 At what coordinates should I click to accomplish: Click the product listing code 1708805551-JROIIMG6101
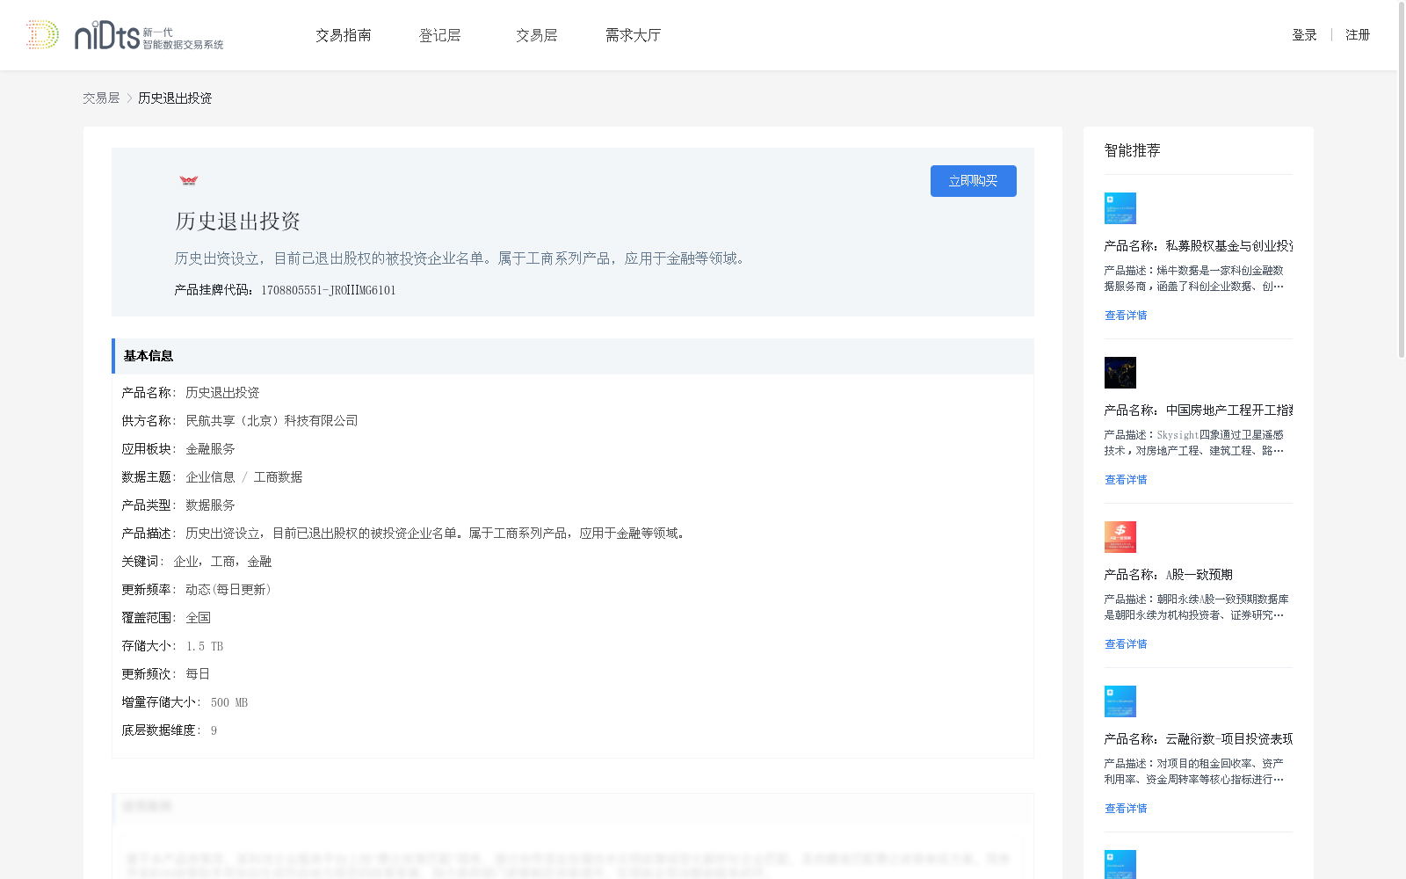pos(329,291)
